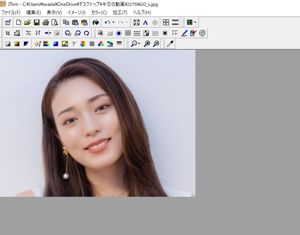300x235 pixels.
Task: Click the paint bucket fill icon
Action: coord(96,22)
